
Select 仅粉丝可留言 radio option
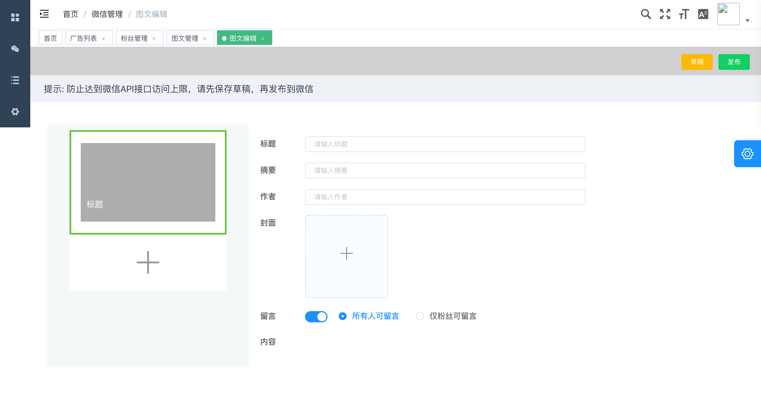click(x=420, y=316)
